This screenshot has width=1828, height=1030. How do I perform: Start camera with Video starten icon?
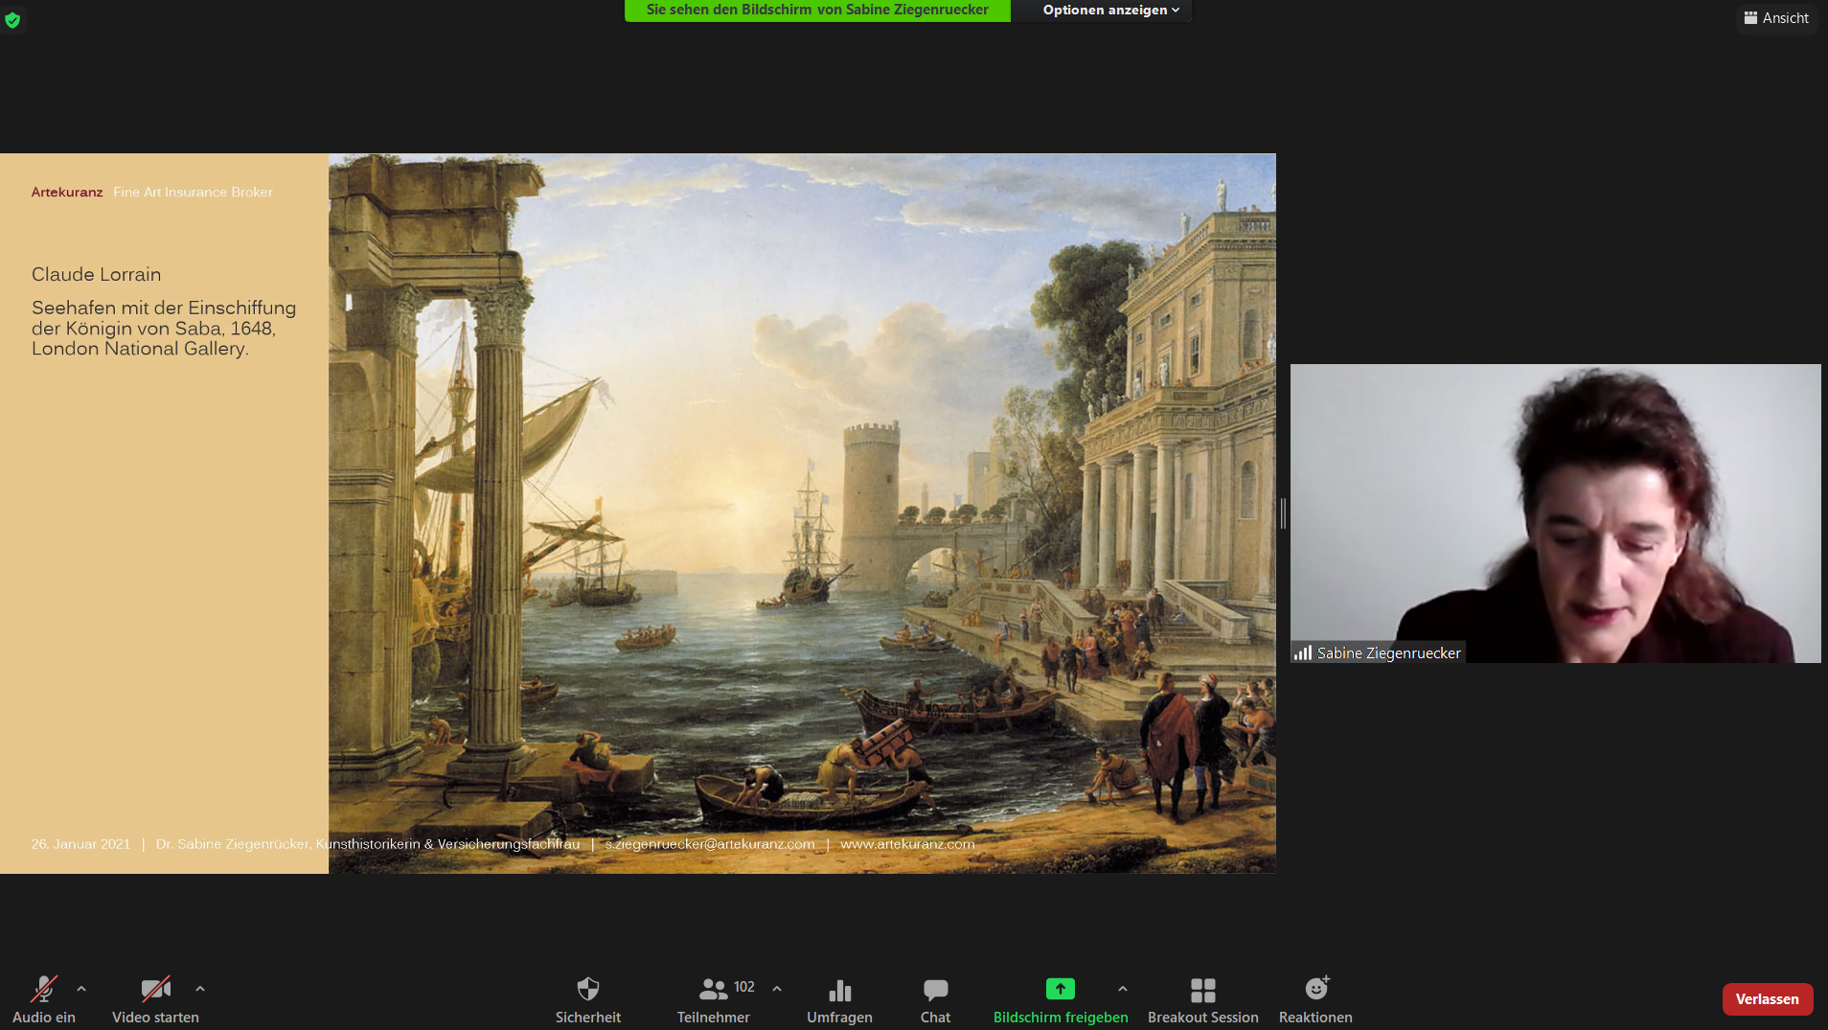tap(155, 989)
